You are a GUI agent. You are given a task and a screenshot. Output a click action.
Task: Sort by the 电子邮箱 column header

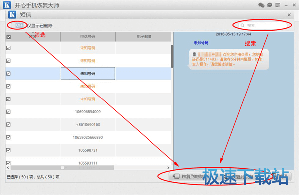click(144, 37)
